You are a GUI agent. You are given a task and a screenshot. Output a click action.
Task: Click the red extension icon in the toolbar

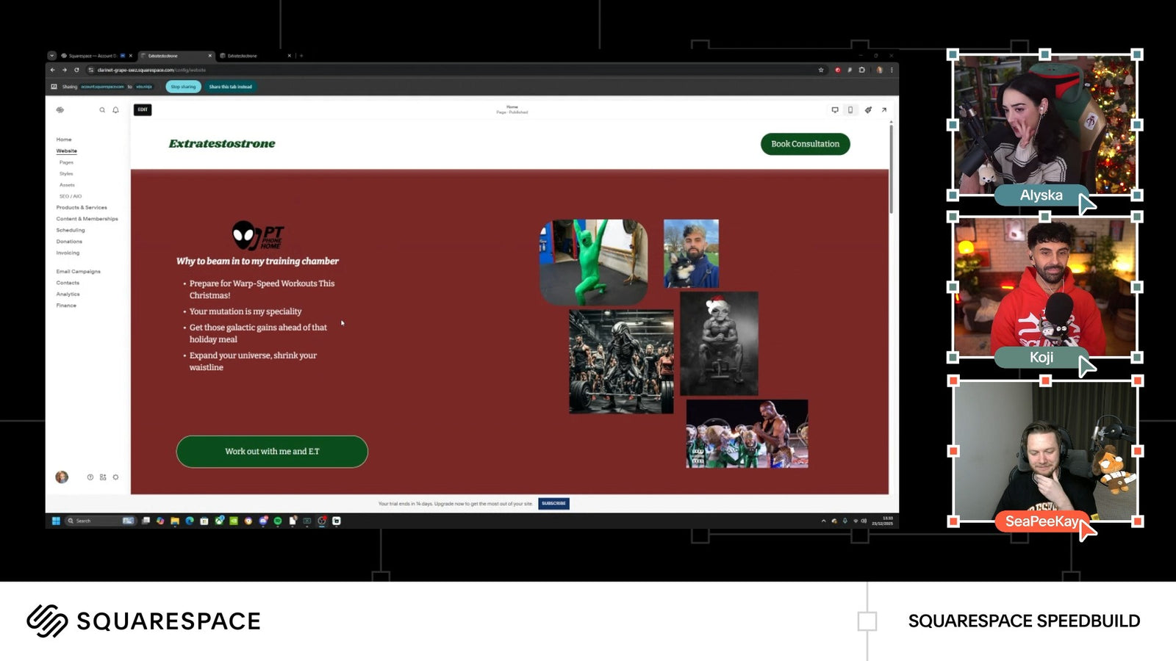coord(837,70)
